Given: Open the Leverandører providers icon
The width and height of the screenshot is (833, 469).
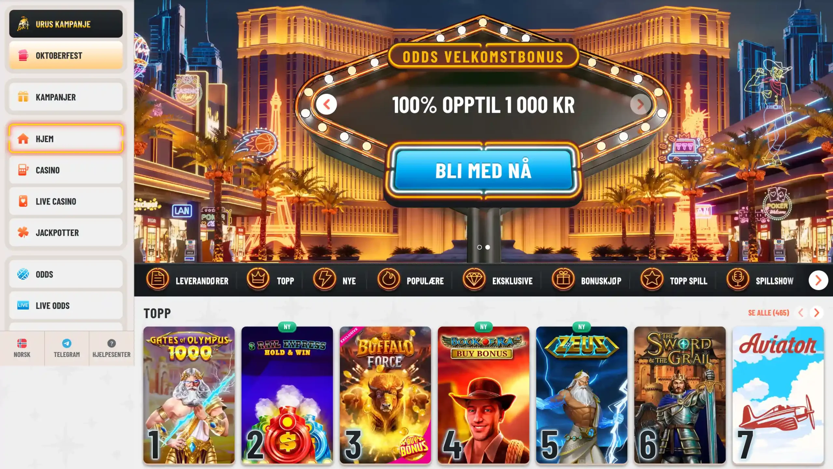Looking at the screenshot, I should 157,279.
